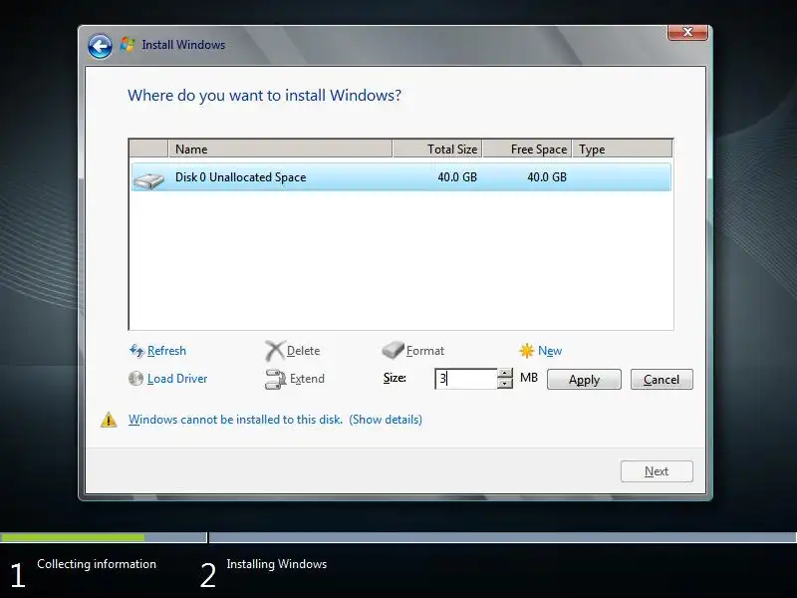
Task: Increase size with the up spinner arrow
Action: (505, 373)
